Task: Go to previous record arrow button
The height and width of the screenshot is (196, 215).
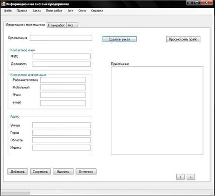Action: (x=180, y=177)
